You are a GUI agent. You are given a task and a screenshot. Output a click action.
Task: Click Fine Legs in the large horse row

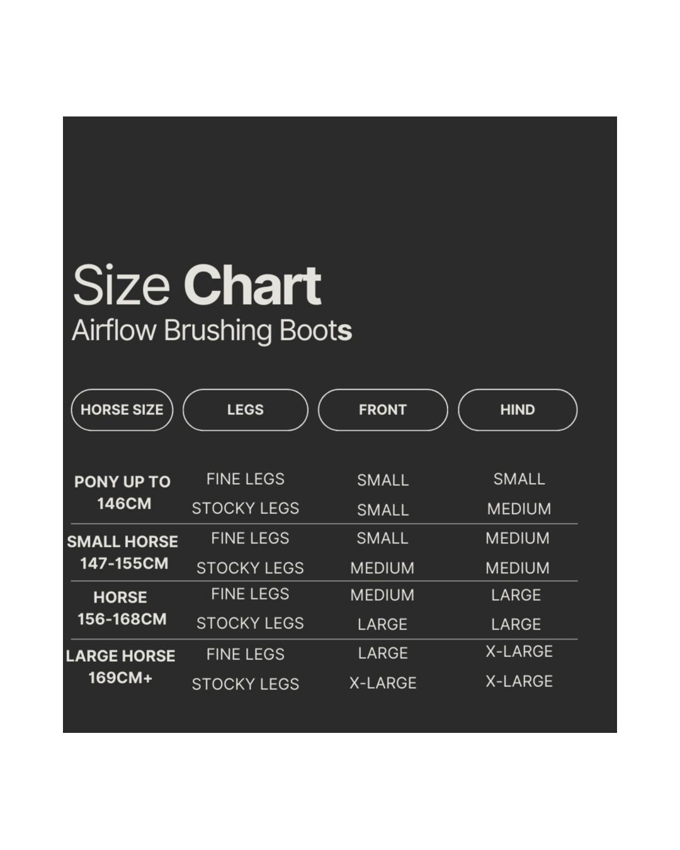[246, 654]
